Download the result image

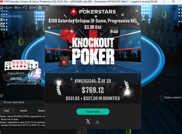coord(97,122)
